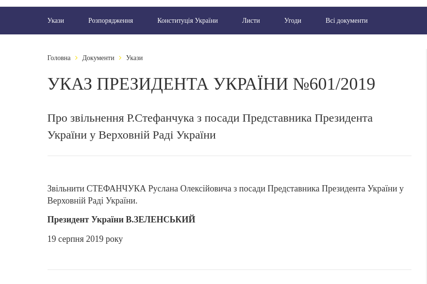Click the chevron after Документи breadcrumb
Viewport: 427px width, 284px height.
120,58
